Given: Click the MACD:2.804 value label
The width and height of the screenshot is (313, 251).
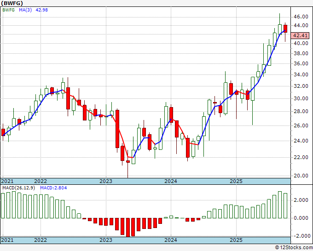Looking at the screenshot, I should [x=53, y=188].
